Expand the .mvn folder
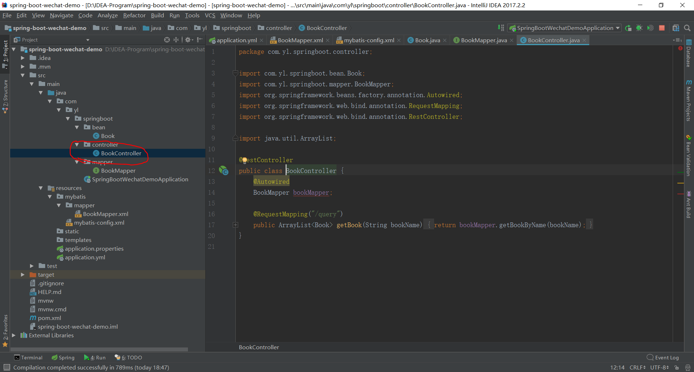Screen dimensions: 694x372 pos(22,66)
